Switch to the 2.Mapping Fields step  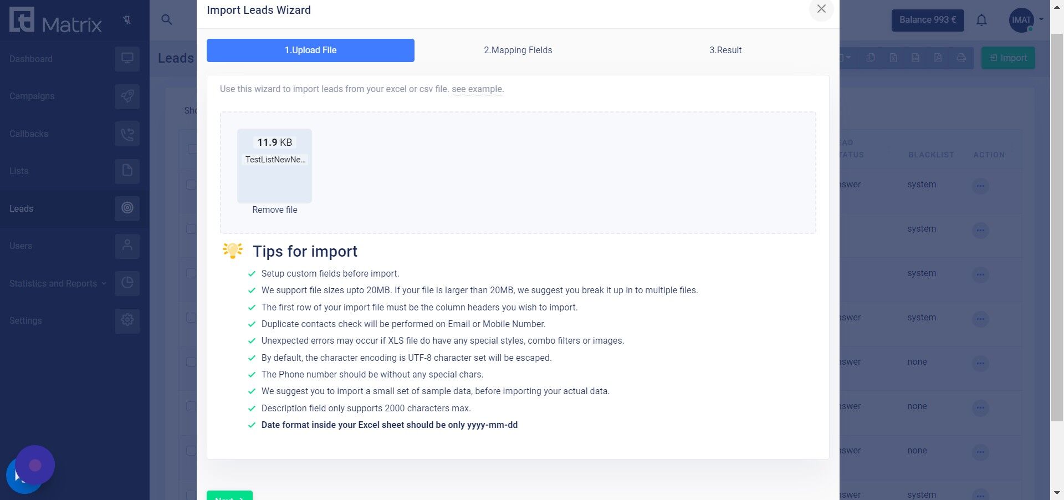click(518, 50)
